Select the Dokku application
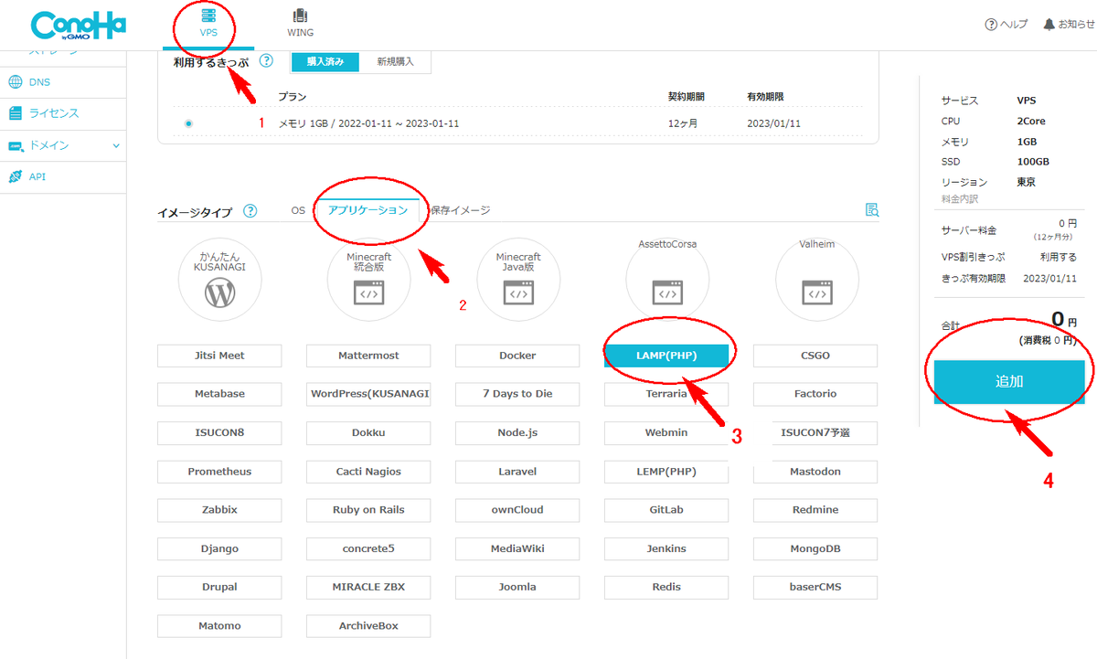Viewport: 1097px width, 659px height. click(x=368, y=432)
